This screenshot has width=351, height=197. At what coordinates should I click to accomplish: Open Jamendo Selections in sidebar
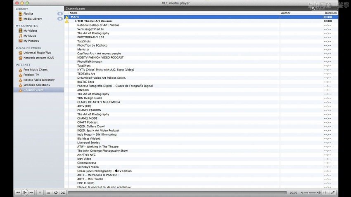(36, 85)
